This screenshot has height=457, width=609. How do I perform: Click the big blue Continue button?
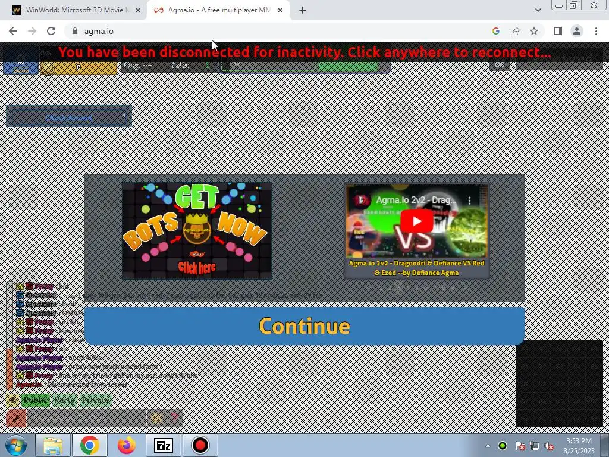click(x=304, y=325)
